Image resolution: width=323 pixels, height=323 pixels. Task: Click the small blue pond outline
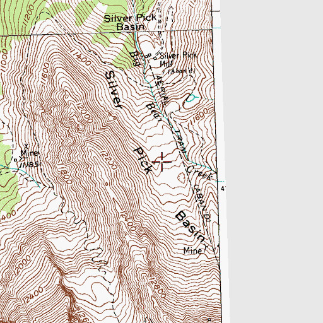(191, 98)
